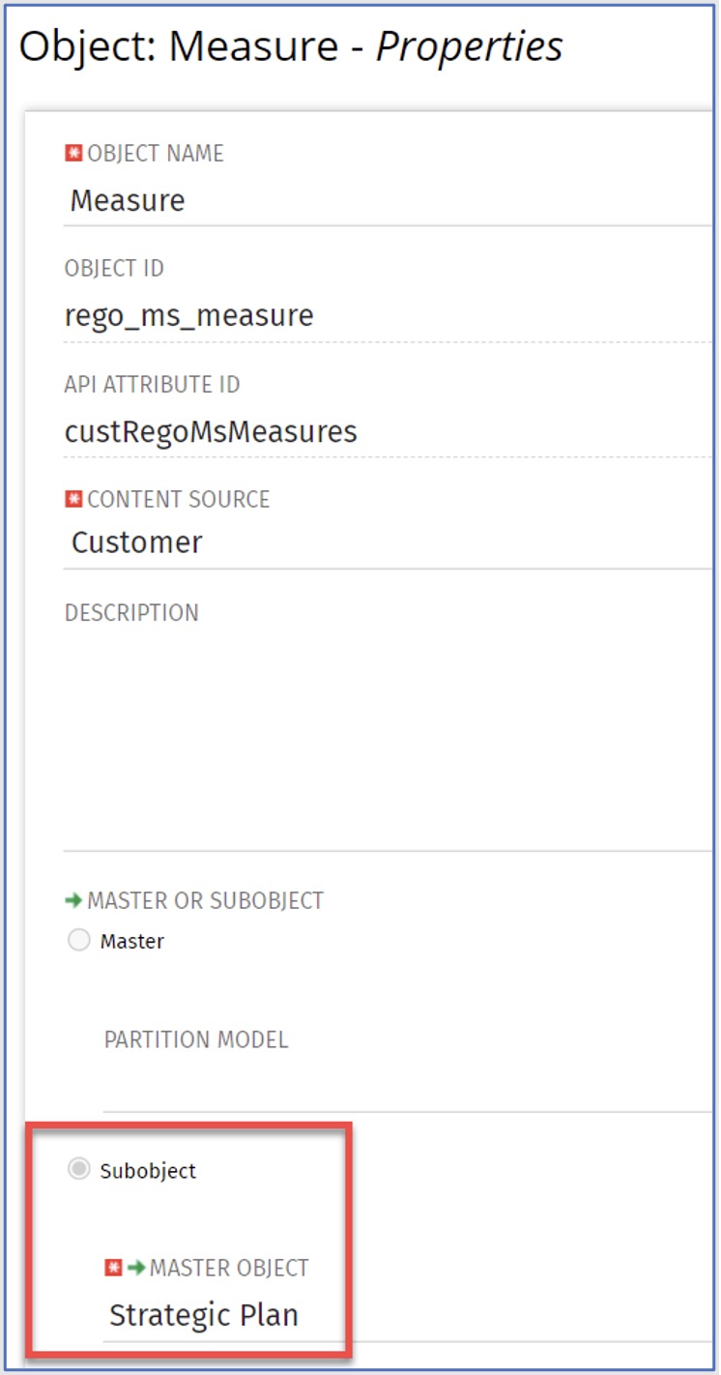Click the PARTITION MODEL label
The height and width of the screenshot is (1375, 721).
pyautogui.click(x=196, y=1039)
